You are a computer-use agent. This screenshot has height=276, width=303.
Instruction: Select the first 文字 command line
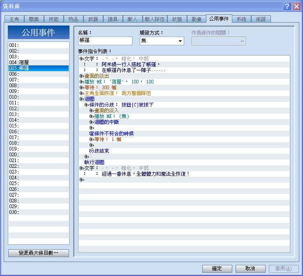(x=184, y=59)
